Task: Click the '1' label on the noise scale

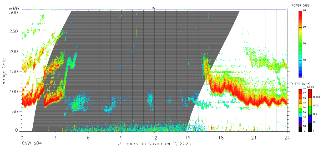Action: click(x=313, y=131)
